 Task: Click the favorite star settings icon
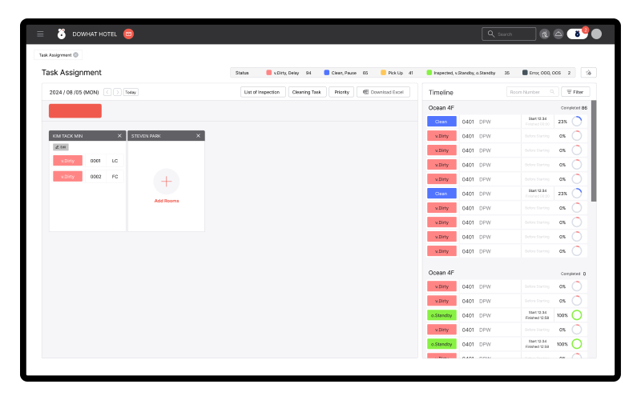point(589,73)
